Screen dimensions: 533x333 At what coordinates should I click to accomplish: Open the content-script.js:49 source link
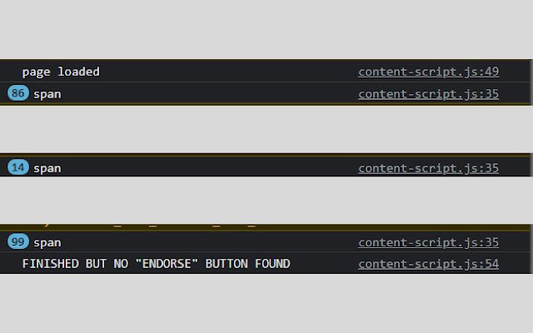pos(428,72)
